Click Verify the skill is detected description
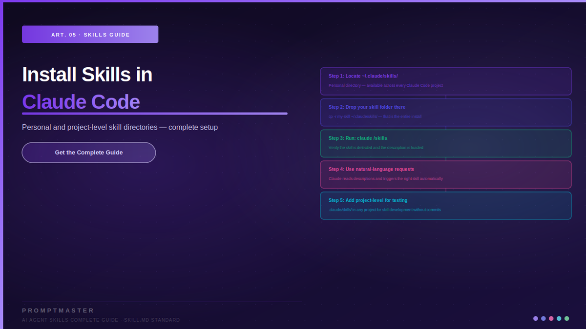This screenshot has width=586, height=329. [x=376, y=148]
